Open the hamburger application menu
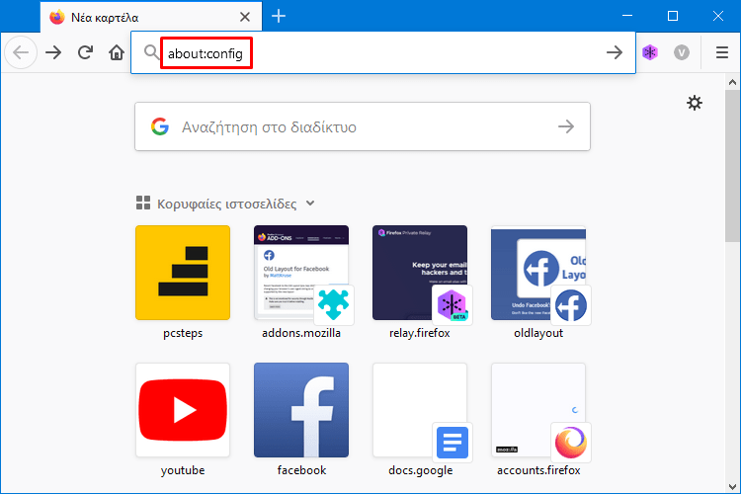Viewport: 741px width, 494px height. coord(721,52)
